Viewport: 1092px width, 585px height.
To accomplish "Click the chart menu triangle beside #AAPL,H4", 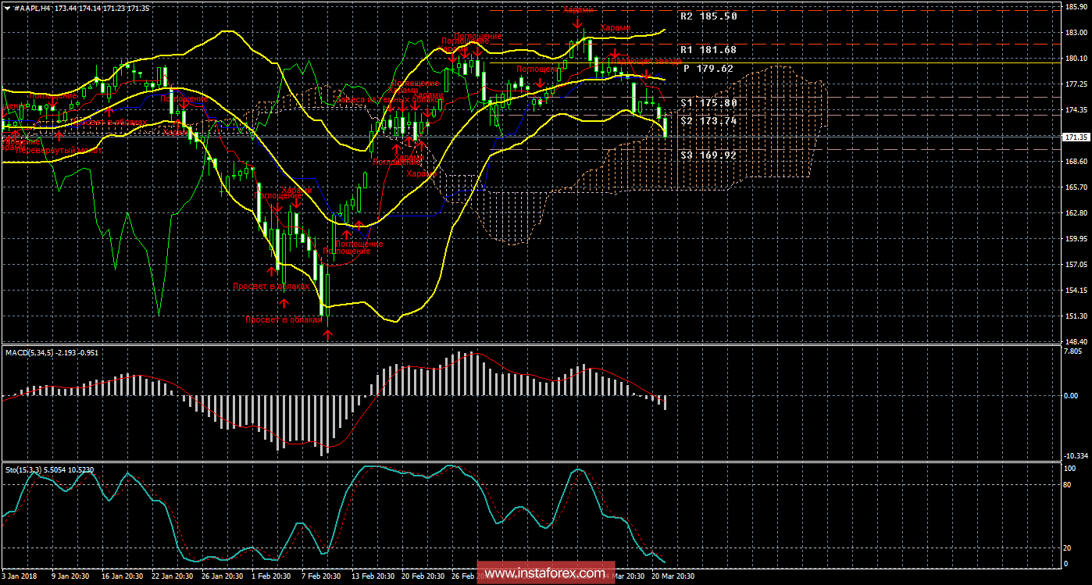I will click(x=7, y=7).
